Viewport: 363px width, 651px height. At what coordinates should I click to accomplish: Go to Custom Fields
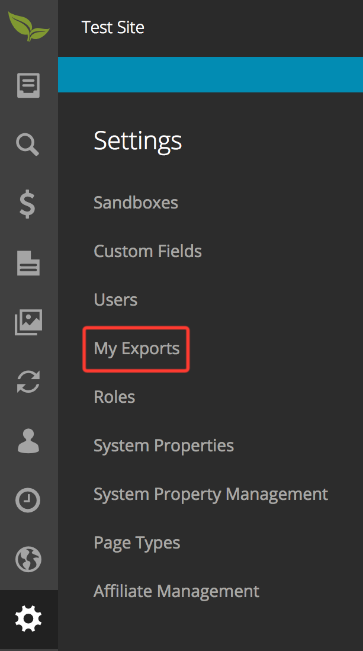click(x=147, y=251)
